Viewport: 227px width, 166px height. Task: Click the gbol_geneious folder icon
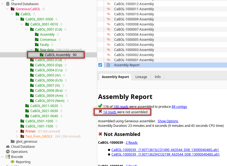click(12, 142)
